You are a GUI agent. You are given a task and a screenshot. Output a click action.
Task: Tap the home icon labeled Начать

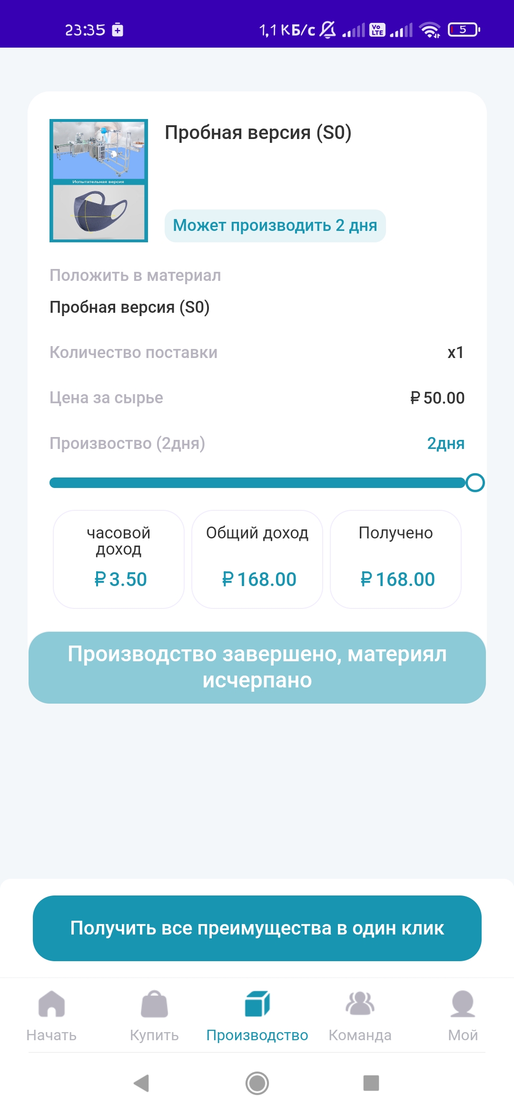click(x=51, y=1004)
